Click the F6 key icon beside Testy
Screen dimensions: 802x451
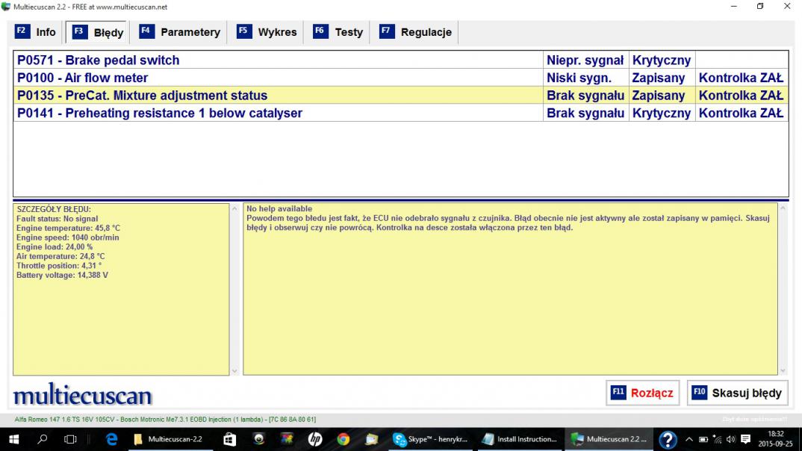coord(320,31)
